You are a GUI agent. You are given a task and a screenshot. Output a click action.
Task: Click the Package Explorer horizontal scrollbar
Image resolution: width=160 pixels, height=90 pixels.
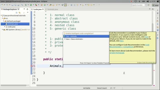13,85
